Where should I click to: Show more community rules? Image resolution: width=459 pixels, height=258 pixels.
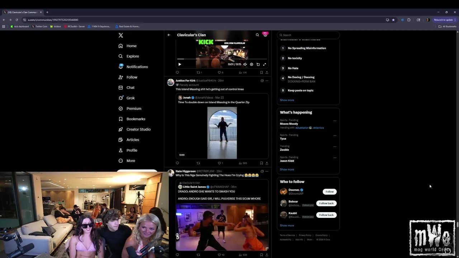pyautogui.click(x=287, y=100)
